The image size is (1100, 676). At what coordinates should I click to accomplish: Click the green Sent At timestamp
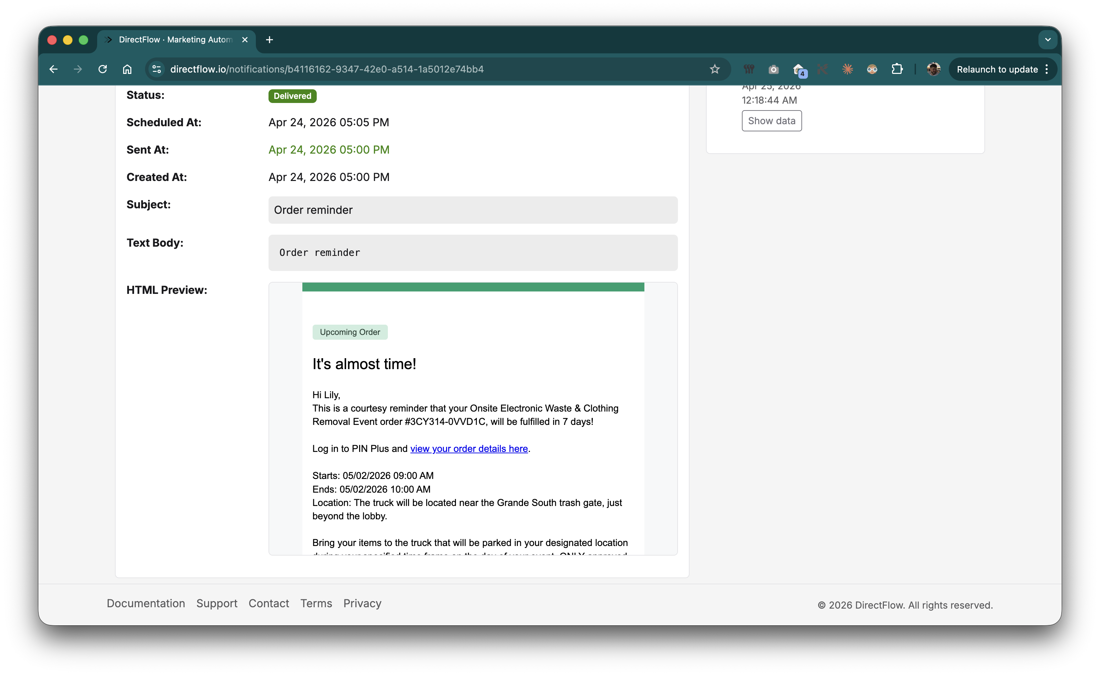click(328, 149)
